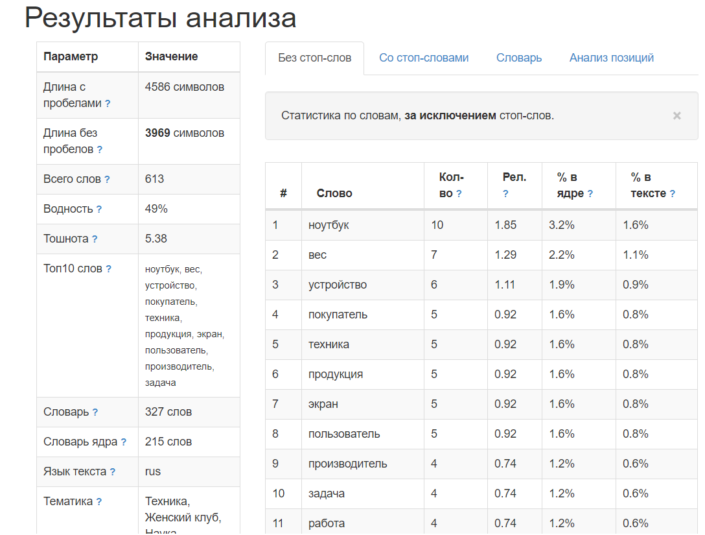Image resolution: width=705 pixels, height=535 pixels.
Task: Click help icon next to Словарь ядра
Action: point(124,442)
